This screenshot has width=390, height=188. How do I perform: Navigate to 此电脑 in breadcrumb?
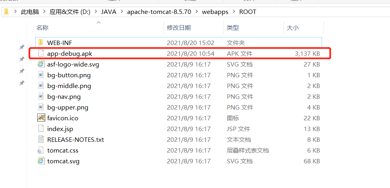[30, 12]
